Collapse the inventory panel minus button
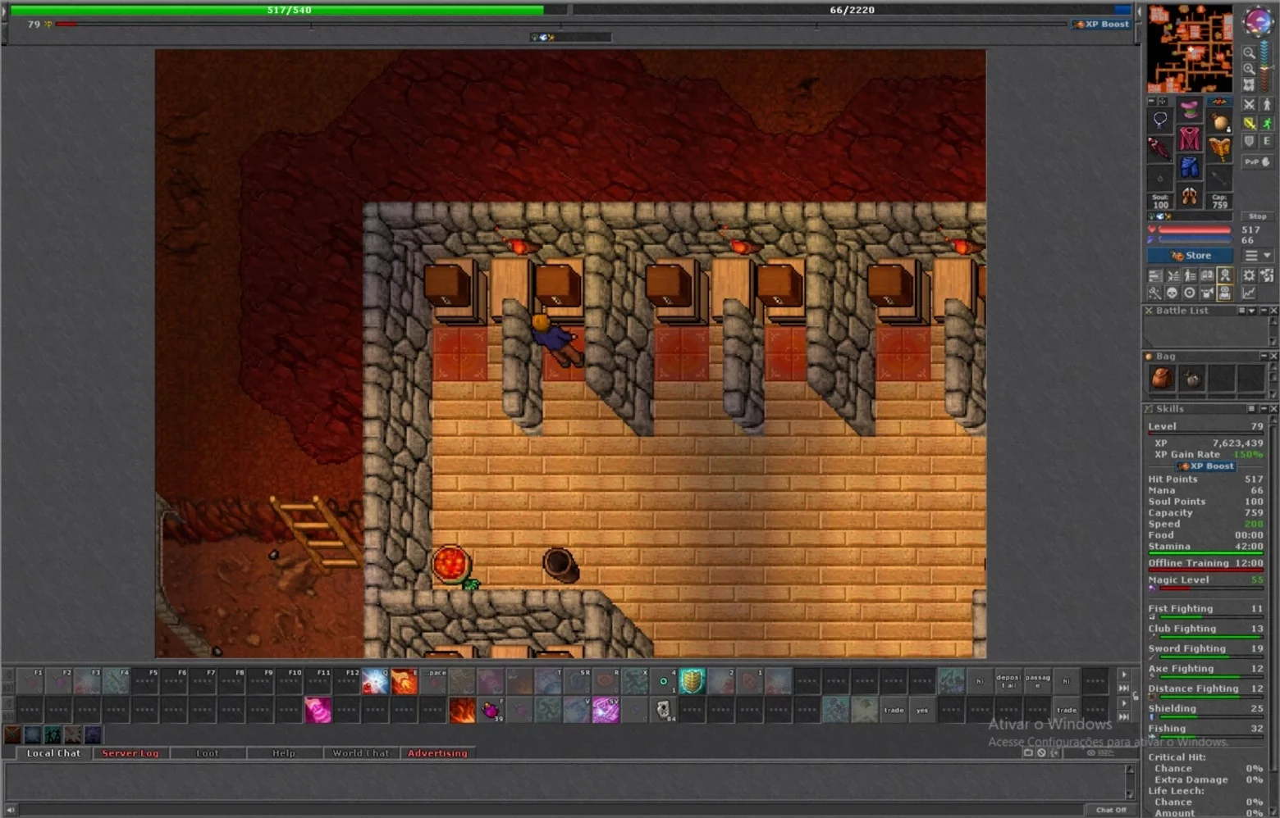The height and width of the screenshot is (818, 1280). [x=1151, y=102]
